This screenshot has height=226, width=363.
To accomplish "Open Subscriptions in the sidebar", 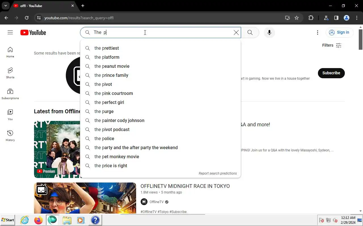I will [x=10, y=94].
